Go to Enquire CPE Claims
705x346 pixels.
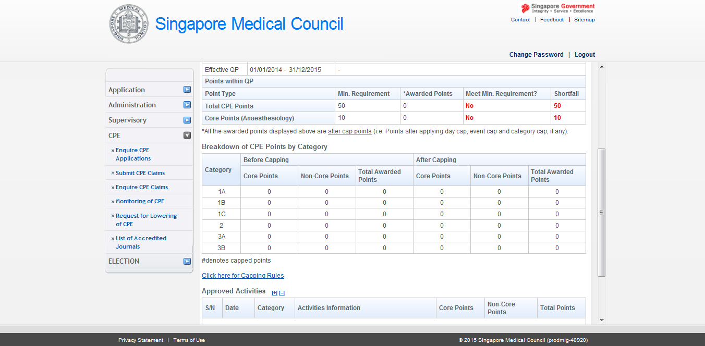pos(142,187)
